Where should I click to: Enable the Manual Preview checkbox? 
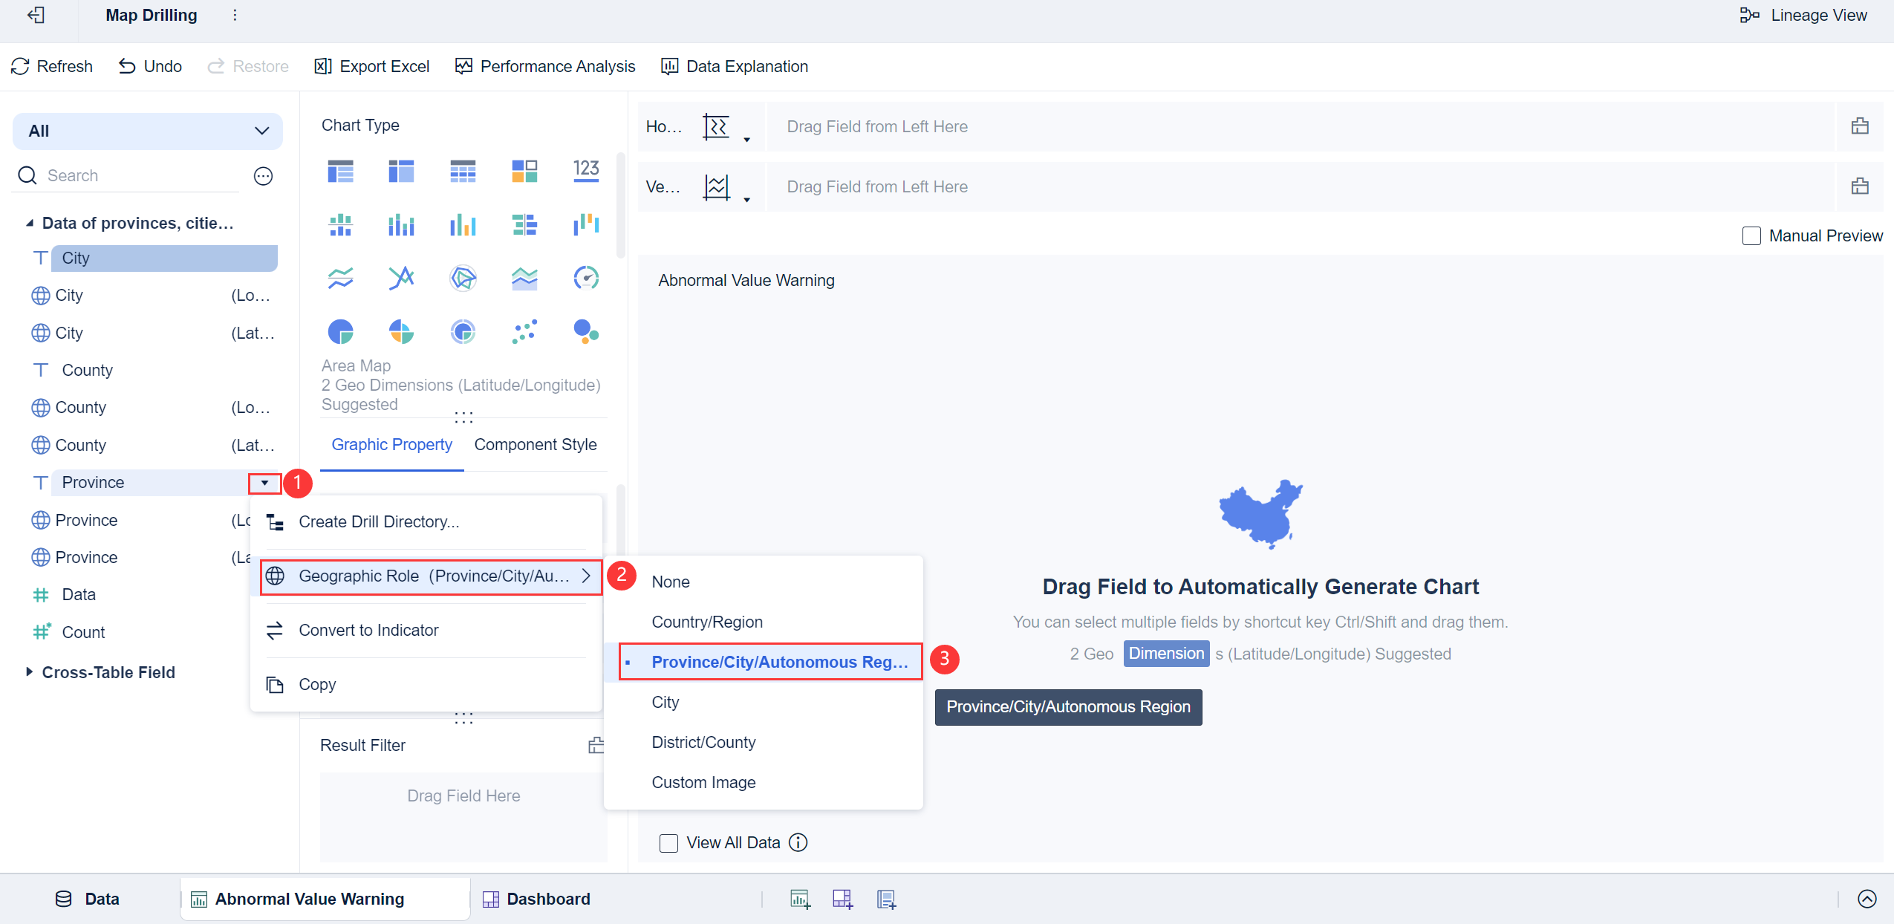pyautogui.click(x=1751, y=236)
